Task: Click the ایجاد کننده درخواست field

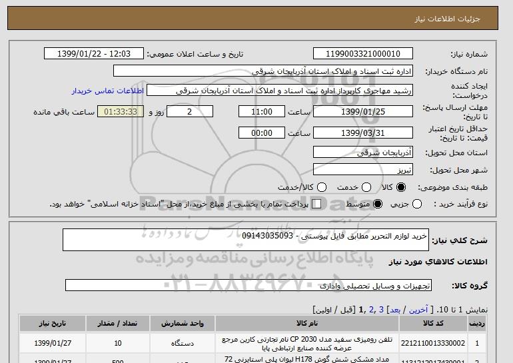Action: [x=280, y=91]
